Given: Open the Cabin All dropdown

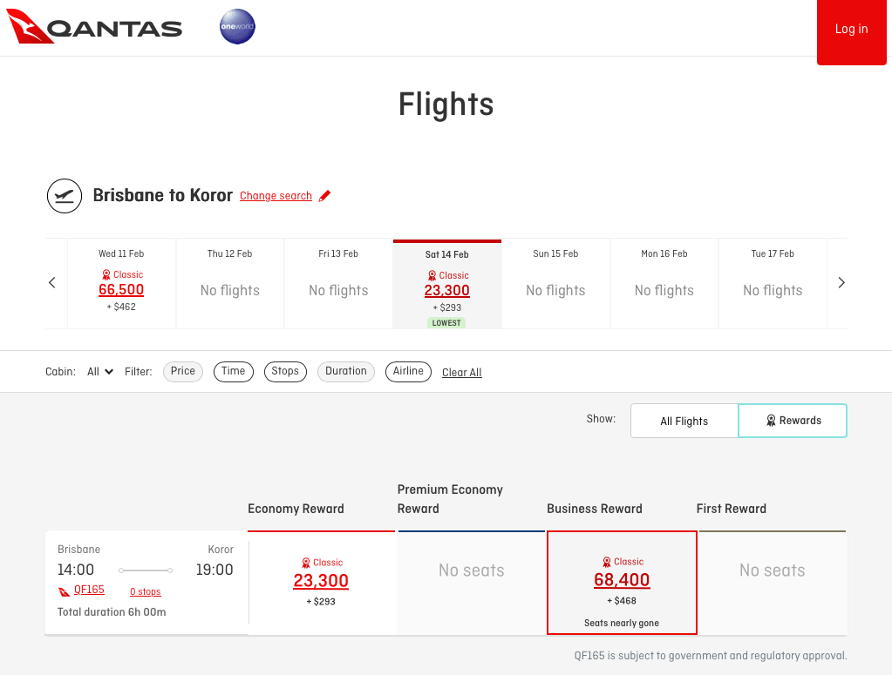Looking at the screenshot, I should 100,372.
